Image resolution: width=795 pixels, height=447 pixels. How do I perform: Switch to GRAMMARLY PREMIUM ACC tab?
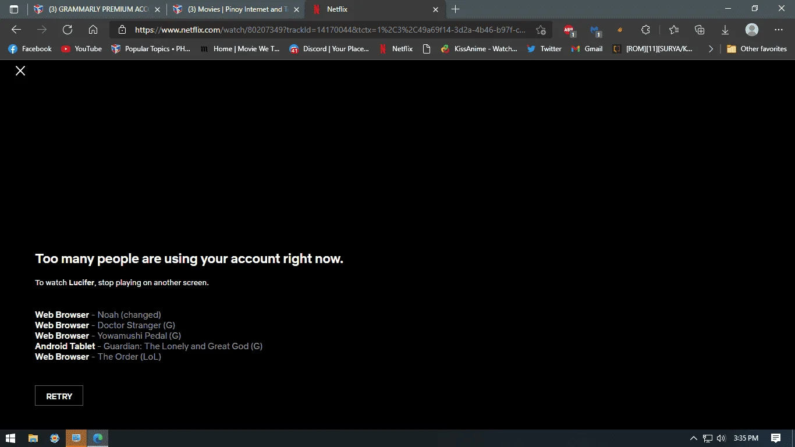(x=97, y=9)
